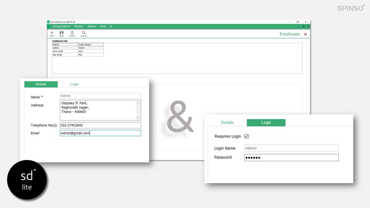Toggle the Requires Login checkbox
This screenshot has width=370, height=208.
click(247, 136)
